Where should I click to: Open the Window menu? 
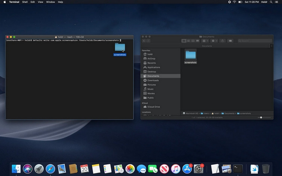50,2
